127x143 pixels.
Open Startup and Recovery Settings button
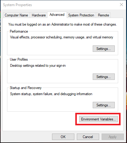coord(104,105)
